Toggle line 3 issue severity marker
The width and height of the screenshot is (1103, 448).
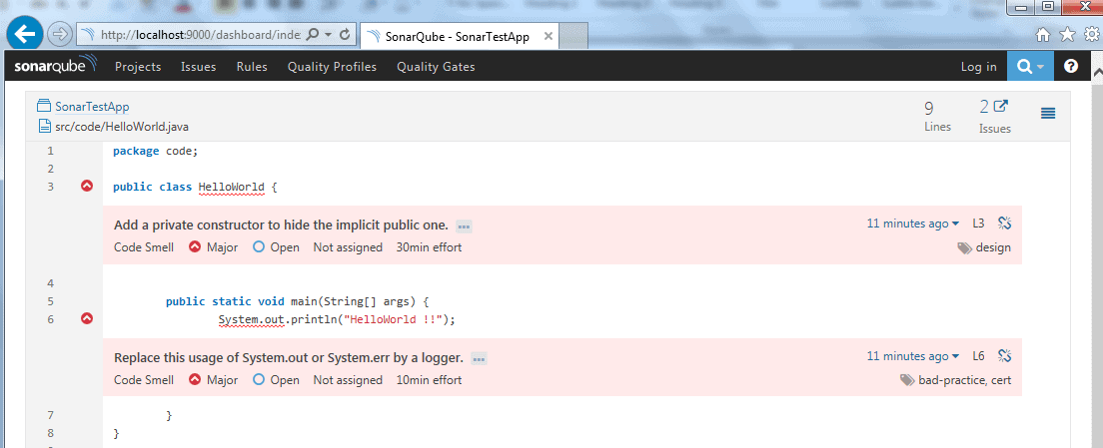[87, 186]
